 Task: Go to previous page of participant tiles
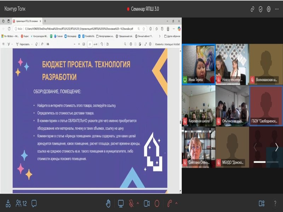pos(255,147)
